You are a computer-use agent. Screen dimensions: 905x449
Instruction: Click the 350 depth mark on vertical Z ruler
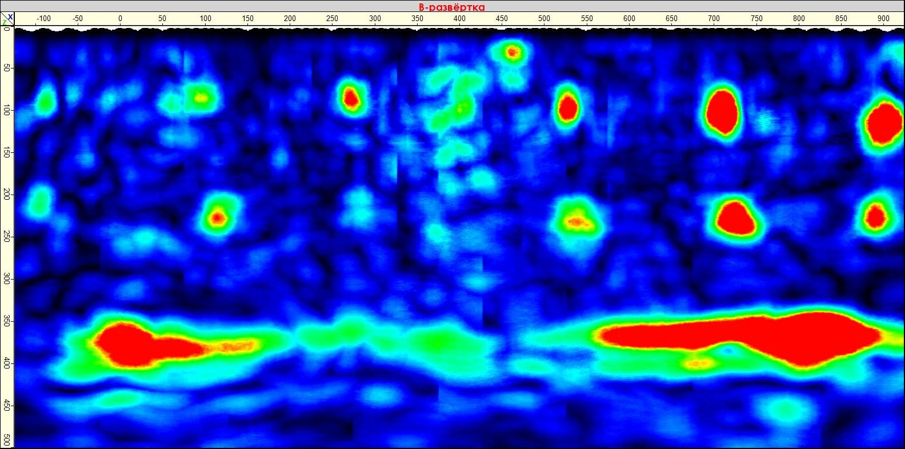[x=6, y=321]
